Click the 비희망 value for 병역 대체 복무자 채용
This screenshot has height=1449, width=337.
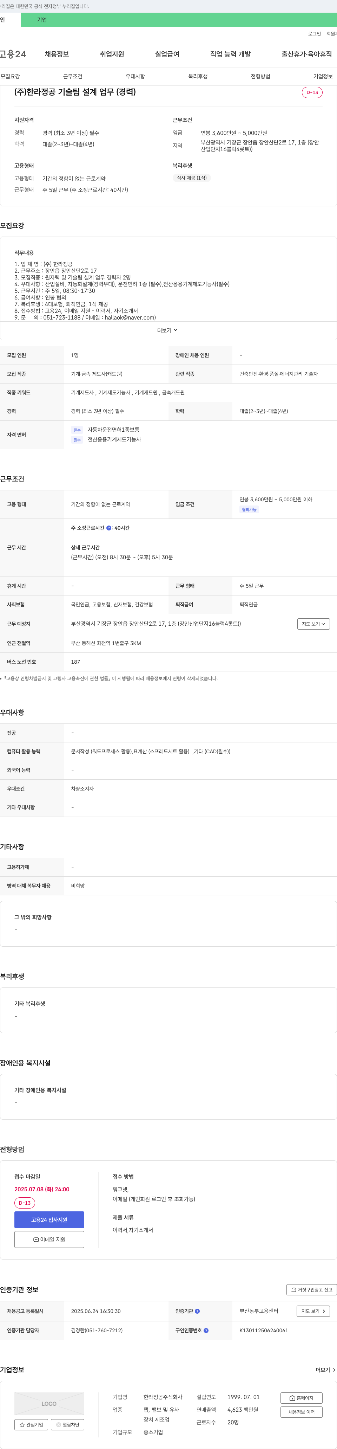78,886
